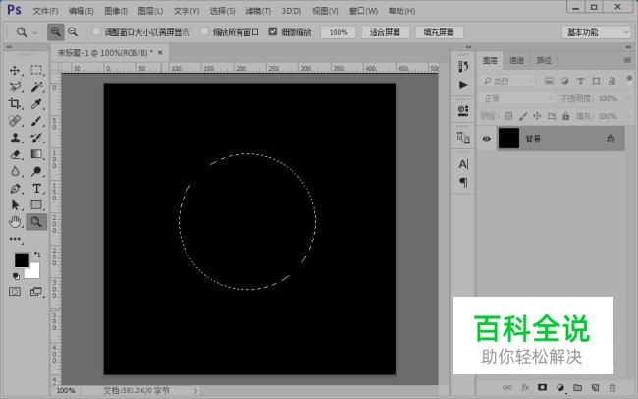Toggle shape layer filter icon
The height and width of the screenshot is (399, 638).
596,81
